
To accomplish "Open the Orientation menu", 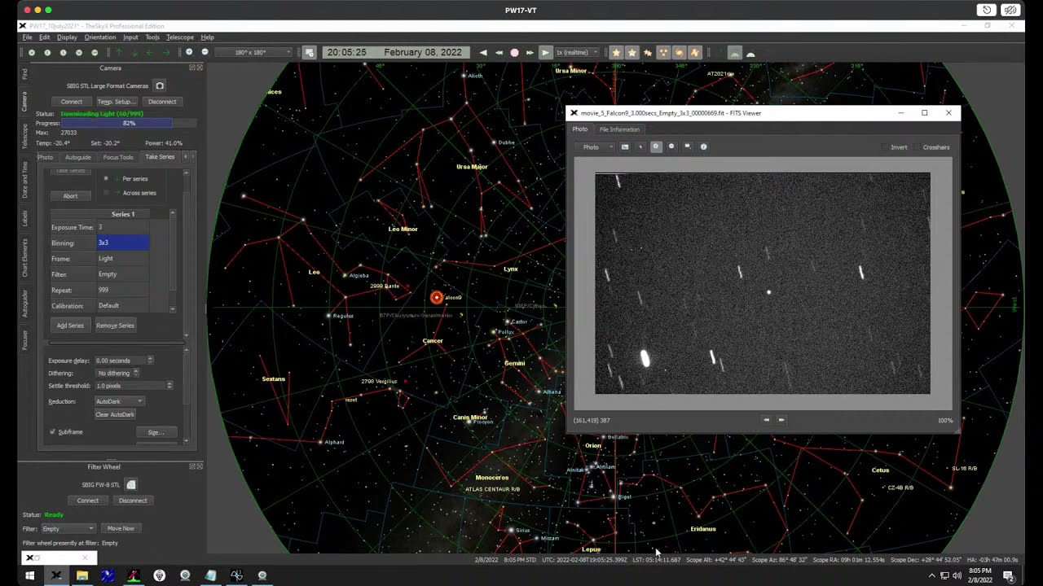I will pyautogui.click(x=100, y=37).
